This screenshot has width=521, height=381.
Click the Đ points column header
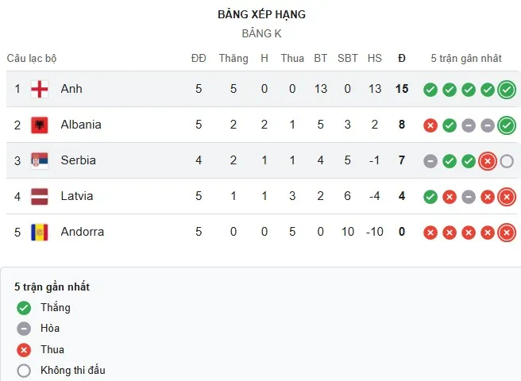[402, 58]
